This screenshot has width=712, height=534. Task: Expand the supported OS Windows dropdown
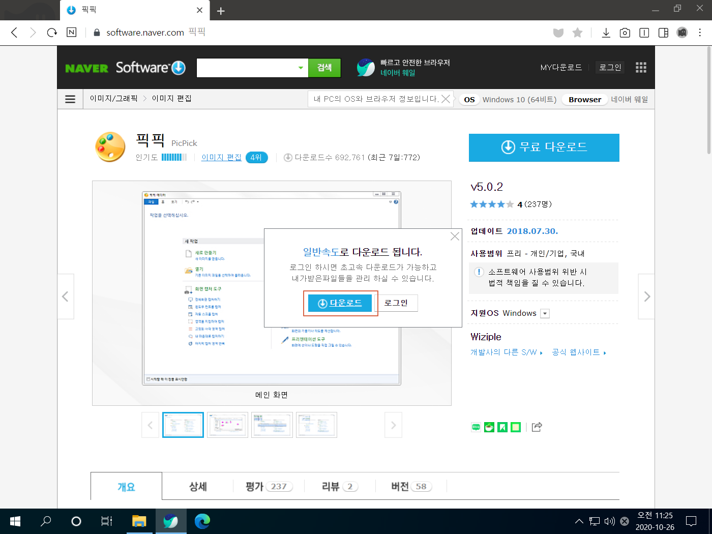(x=545, y=313)
